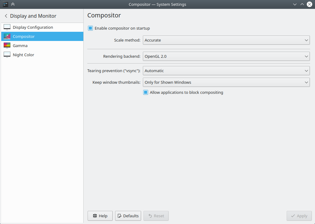
Task: Uncheck the compositor startup checkbox
Action: 90,28
